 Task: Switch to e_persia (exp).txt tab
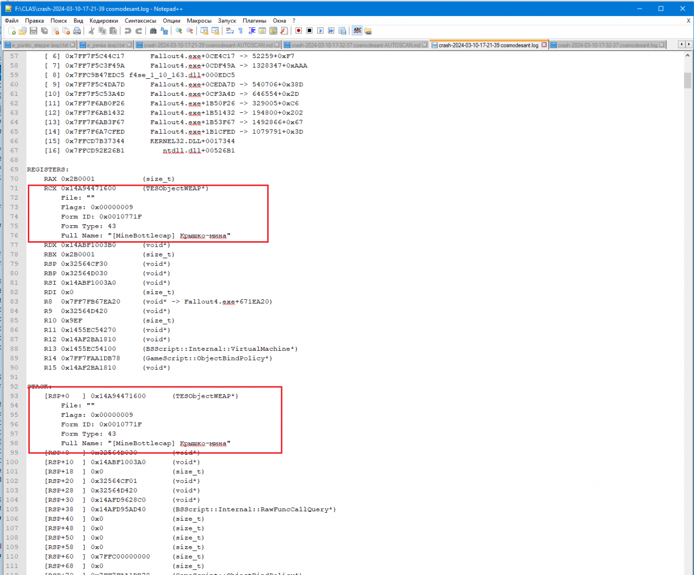[106, 45]
